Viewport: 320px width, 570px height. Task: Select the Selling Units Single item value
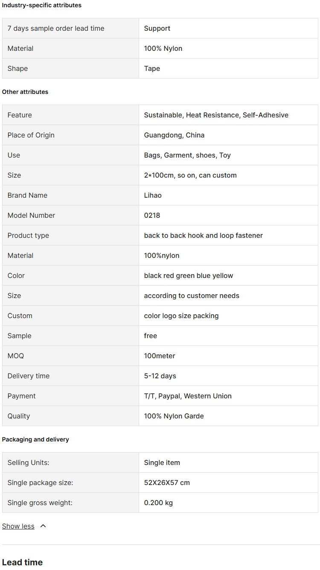162,462
